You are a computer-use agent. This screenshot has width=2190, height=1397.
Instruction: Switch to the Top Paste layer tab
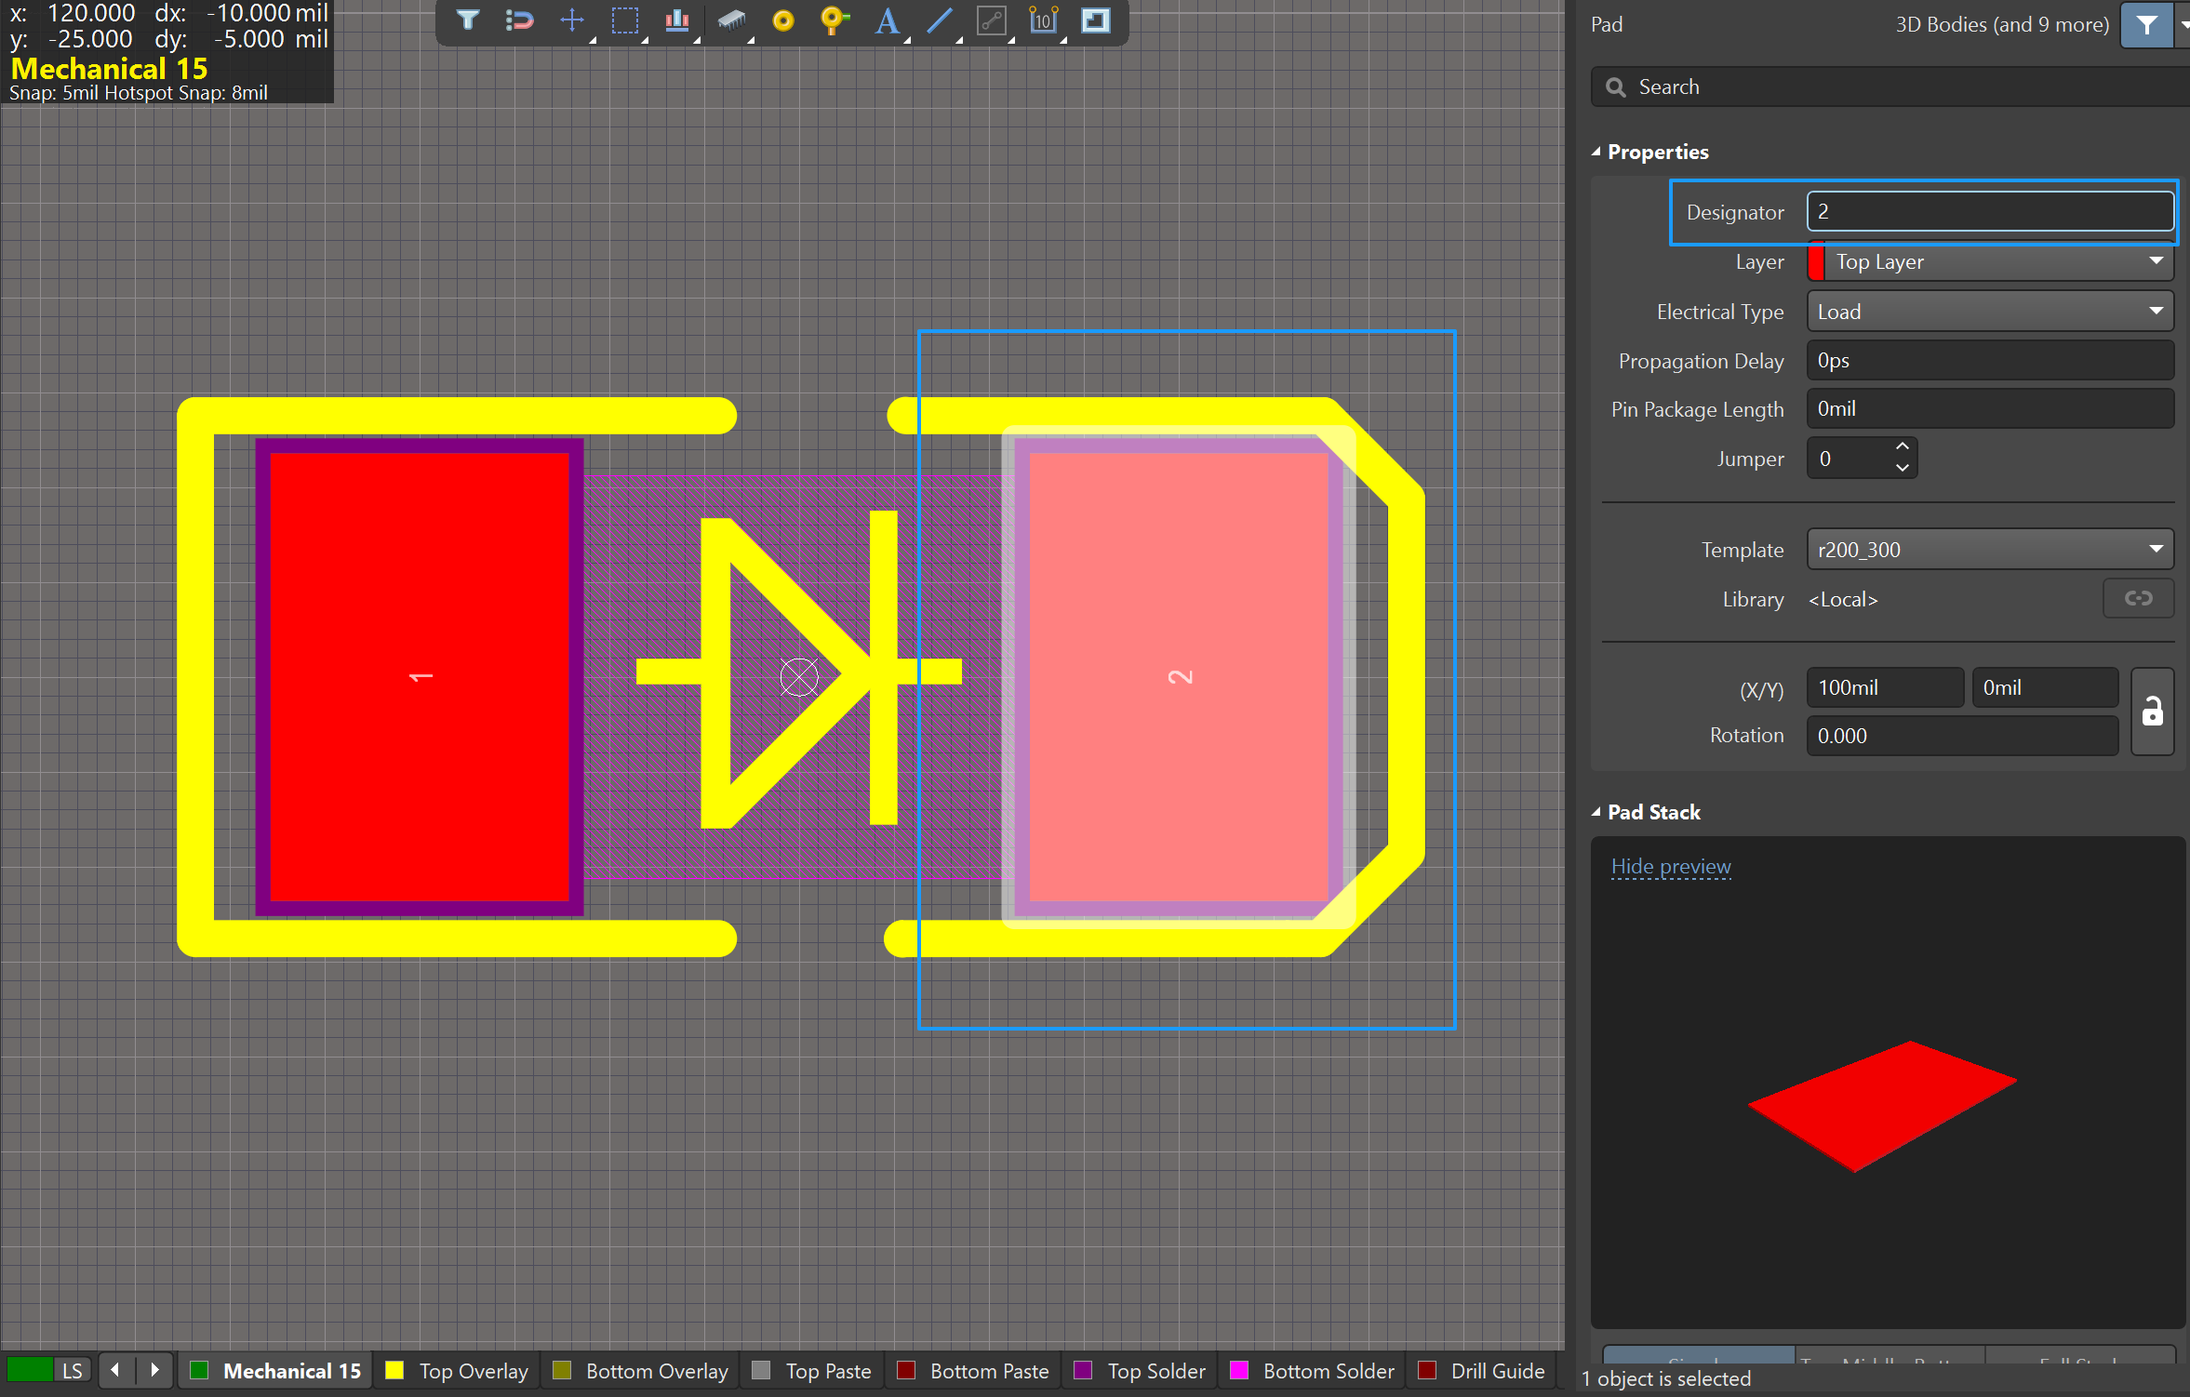[811, 1371]
